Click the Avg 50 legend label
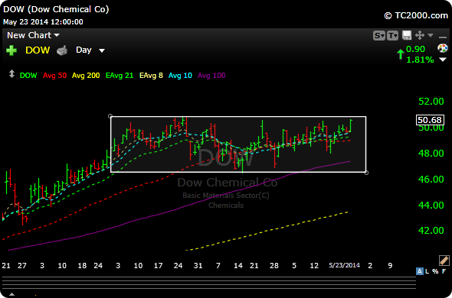452x298 pixels. click(x=54, y=76)
